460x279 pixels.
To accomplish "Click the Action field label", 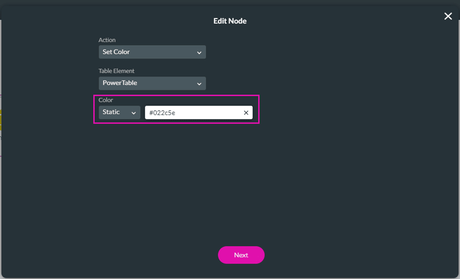I will [107, 40].
